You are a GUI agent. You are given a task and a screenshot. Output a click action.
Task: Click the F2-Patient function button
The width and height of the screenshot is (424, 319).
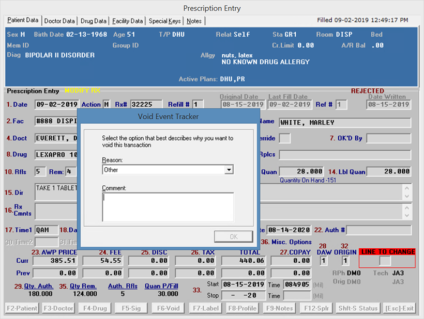click(x=23, y=308)
